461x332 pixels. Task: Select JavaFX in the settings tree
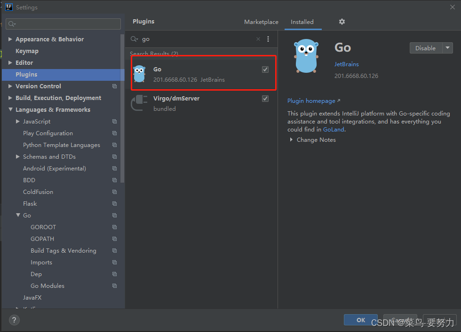(32, 297)
